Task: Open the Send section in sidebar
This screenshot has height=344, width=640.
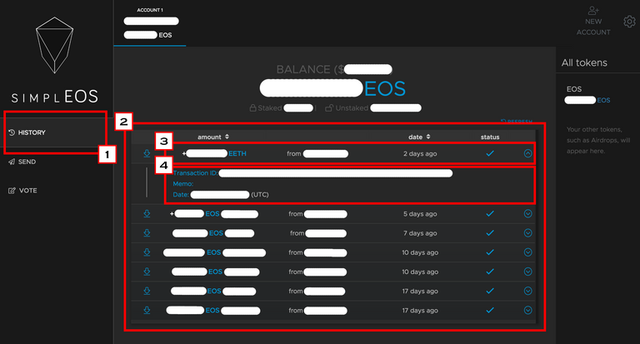Action: click(22, 162)
